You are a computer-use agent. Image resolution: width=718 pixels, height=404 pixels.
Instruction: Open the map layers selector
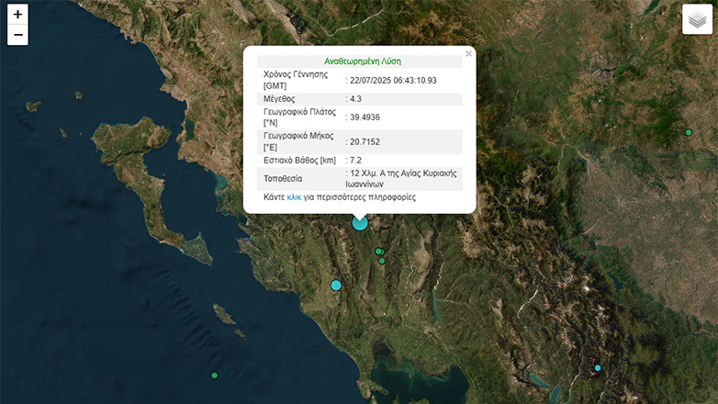click(697, 19)
